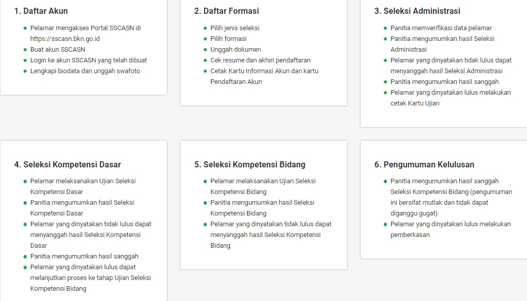Click 'Panitia mengumumkan hasil sanggah' in card 3

point(444,82)
